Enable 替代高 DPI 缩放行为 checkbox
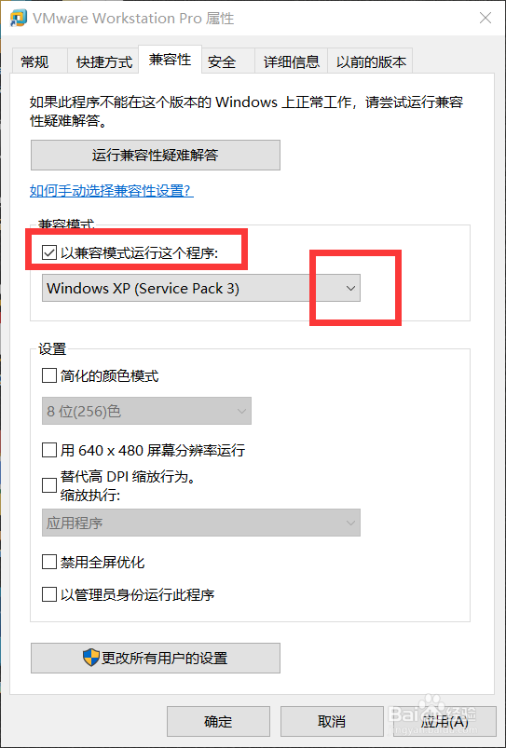Viewport: 506px width, 748px height. click(49, 485)
